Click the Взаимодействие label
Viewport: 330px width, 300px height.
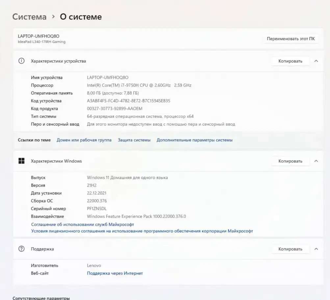[47, 216]
